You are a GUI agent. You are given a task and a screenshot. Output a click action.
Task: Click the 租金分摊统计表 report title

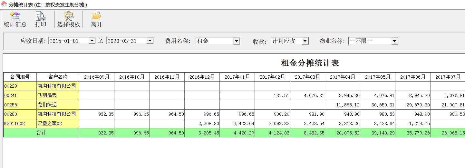pos(310,63)
